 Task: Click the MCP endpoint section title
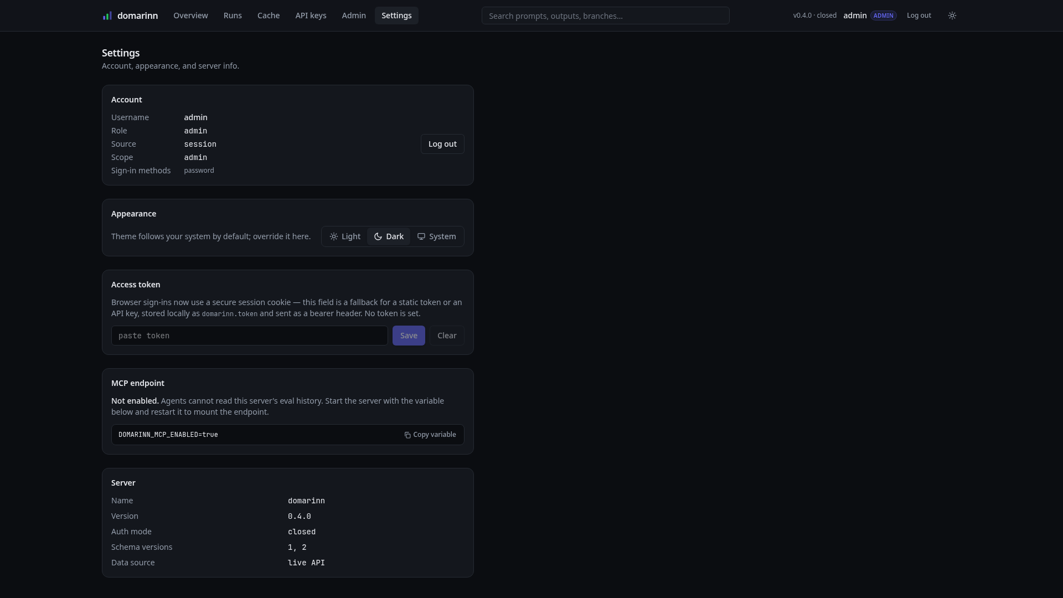138,383
